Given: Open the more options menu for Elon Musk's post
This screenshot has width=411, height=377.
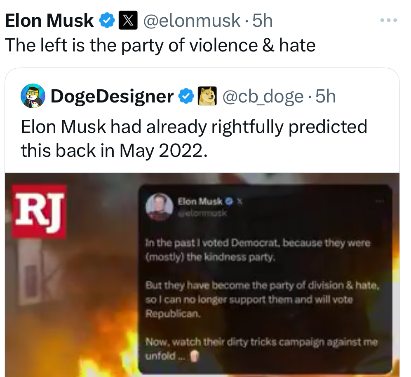Looking at the screenshot, I should [389, 20].
